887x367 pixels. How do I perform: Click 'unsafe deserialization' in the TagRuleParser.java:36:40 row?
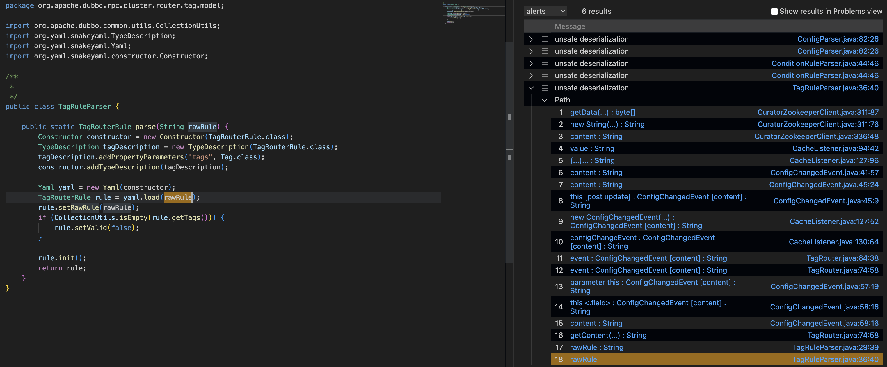591,88
